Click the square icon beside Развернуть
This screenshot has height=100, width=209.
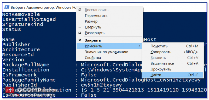click(x=80, y=33)
